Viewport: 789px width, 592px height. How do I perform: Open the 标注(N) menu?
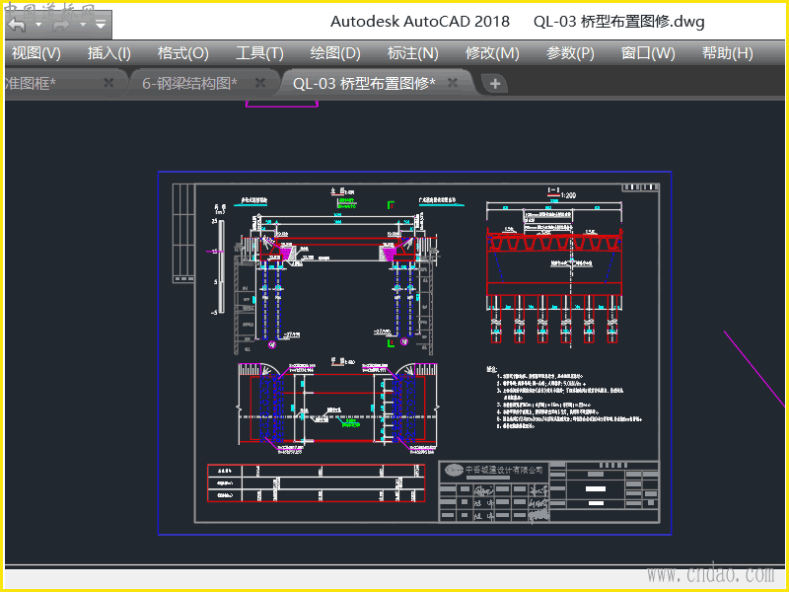[413, 53]
